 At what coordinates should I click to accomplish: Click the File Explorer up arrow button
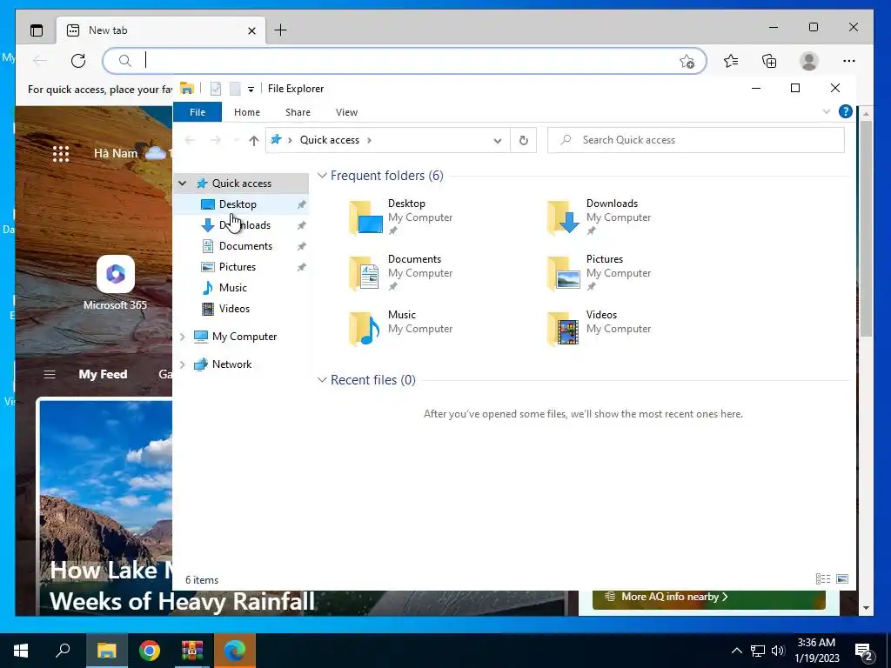point(254,140)
